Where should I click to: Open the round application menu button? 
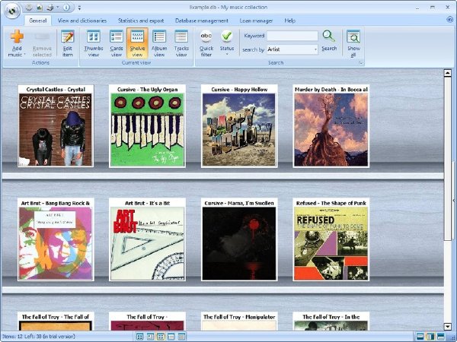(x=12, y=11)
